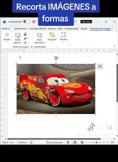
Task: Switch to the Referencias tab
Action: [x=20, y=28]
